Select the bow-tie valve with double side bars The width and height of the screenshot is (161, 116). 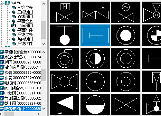click(x=126, y=104)
